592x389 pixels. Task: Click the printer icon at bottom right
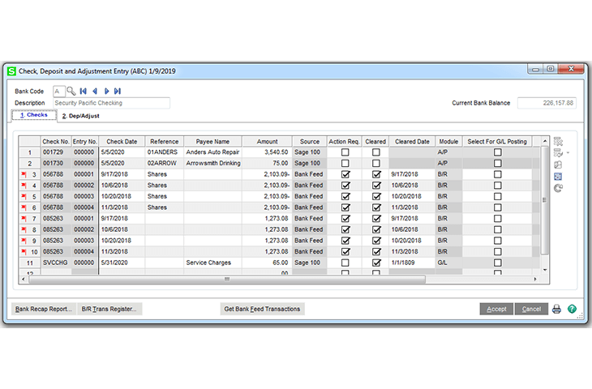(556, 309)
